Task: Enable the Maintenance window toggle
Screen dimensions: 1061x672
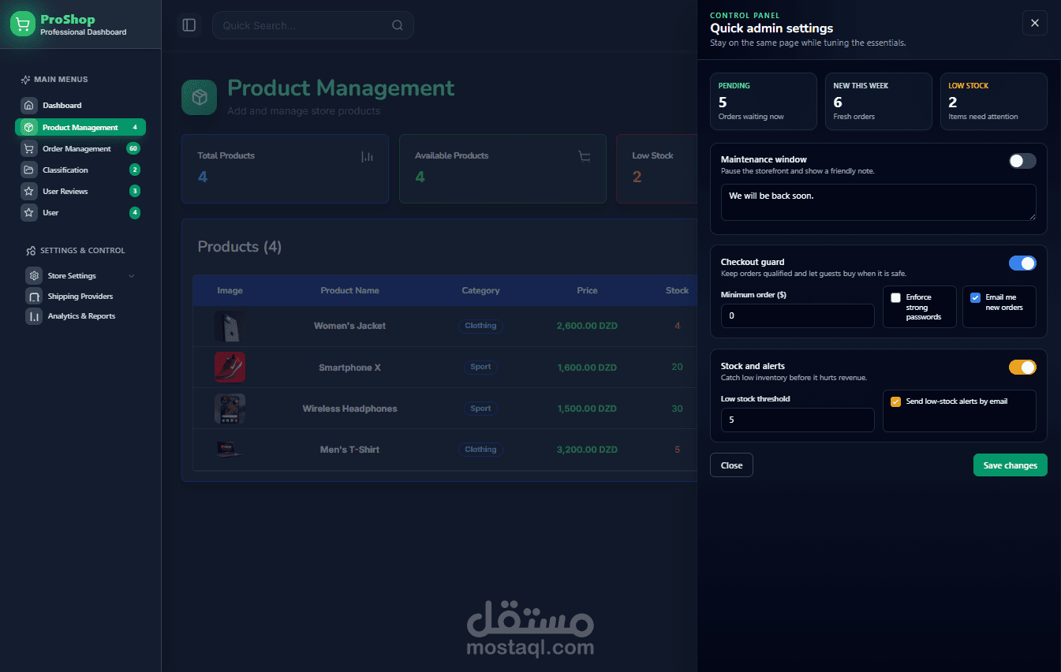Action: (1022, 161)
